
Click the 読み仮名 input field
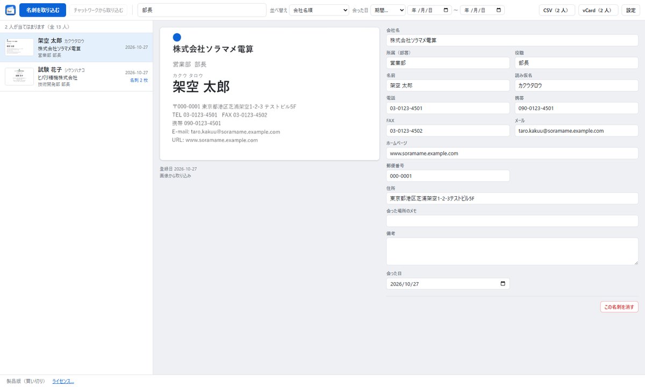pos(577,85)
